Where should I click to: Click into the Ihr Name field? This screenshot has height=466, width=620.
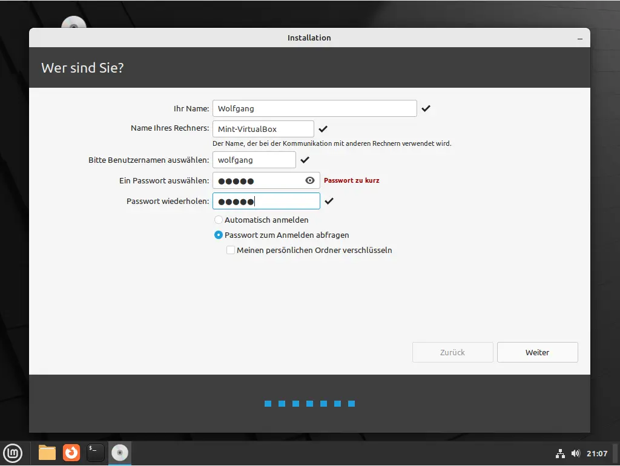click(314, 108)
